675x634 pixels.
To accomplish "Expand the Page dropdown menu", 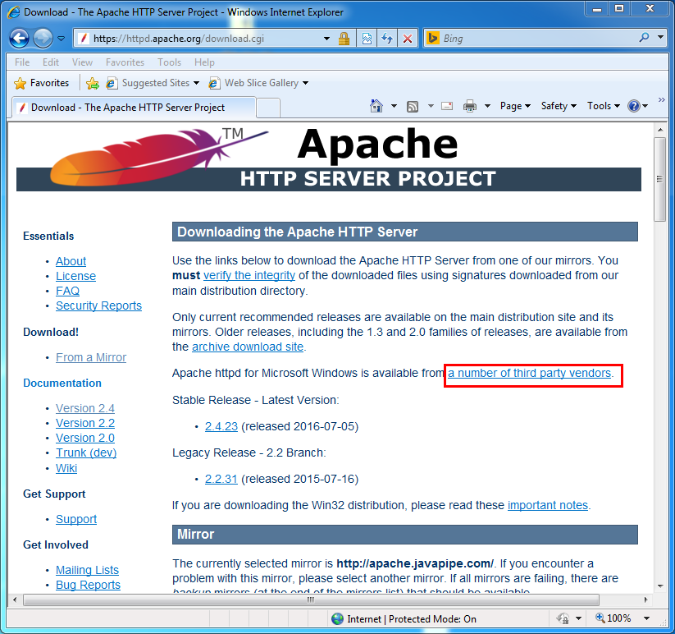I will 515,106.
